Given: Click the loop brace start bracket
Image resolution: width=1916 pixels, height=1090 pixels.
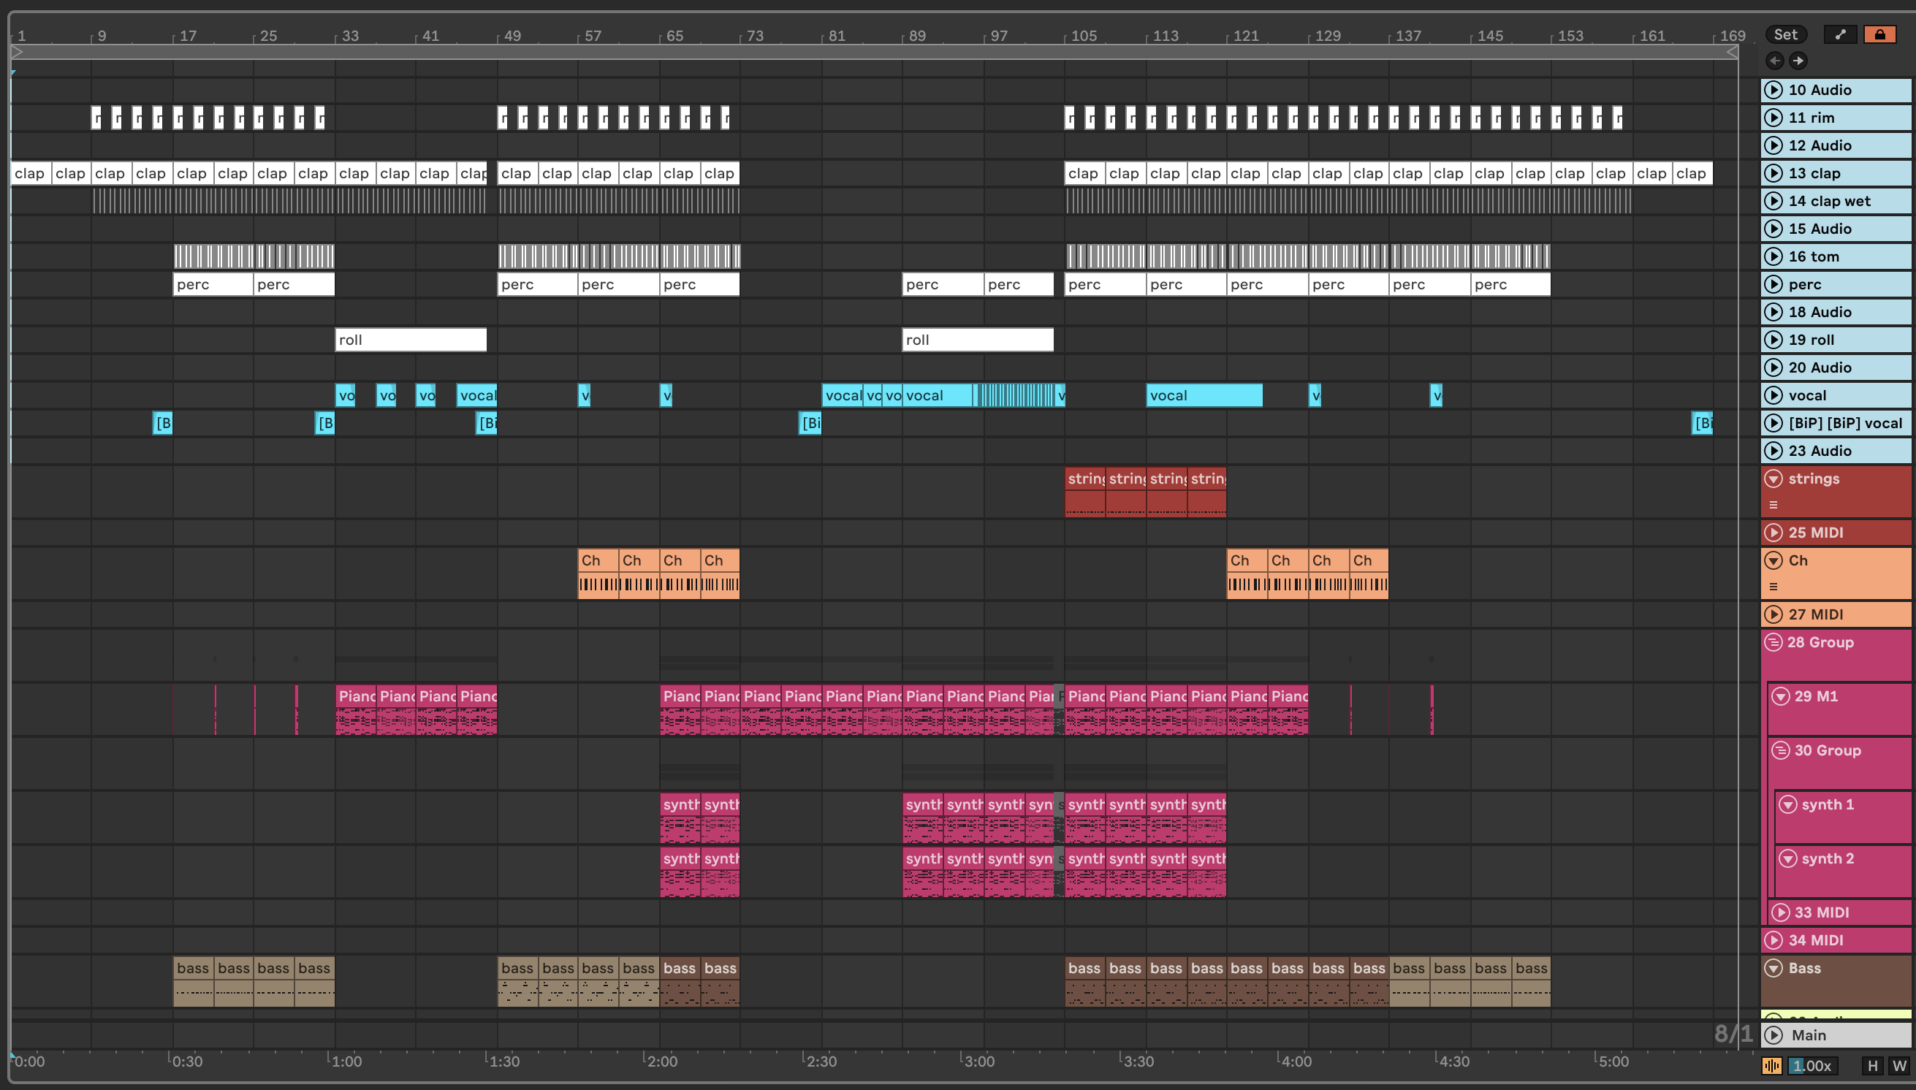Looking at the screenshot, I should 18,52.
